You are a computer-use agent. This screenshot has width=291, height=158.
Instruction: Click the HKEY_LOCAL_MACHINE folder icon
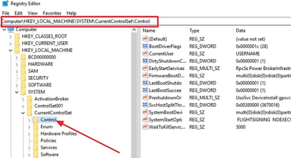tap(17, 50)
